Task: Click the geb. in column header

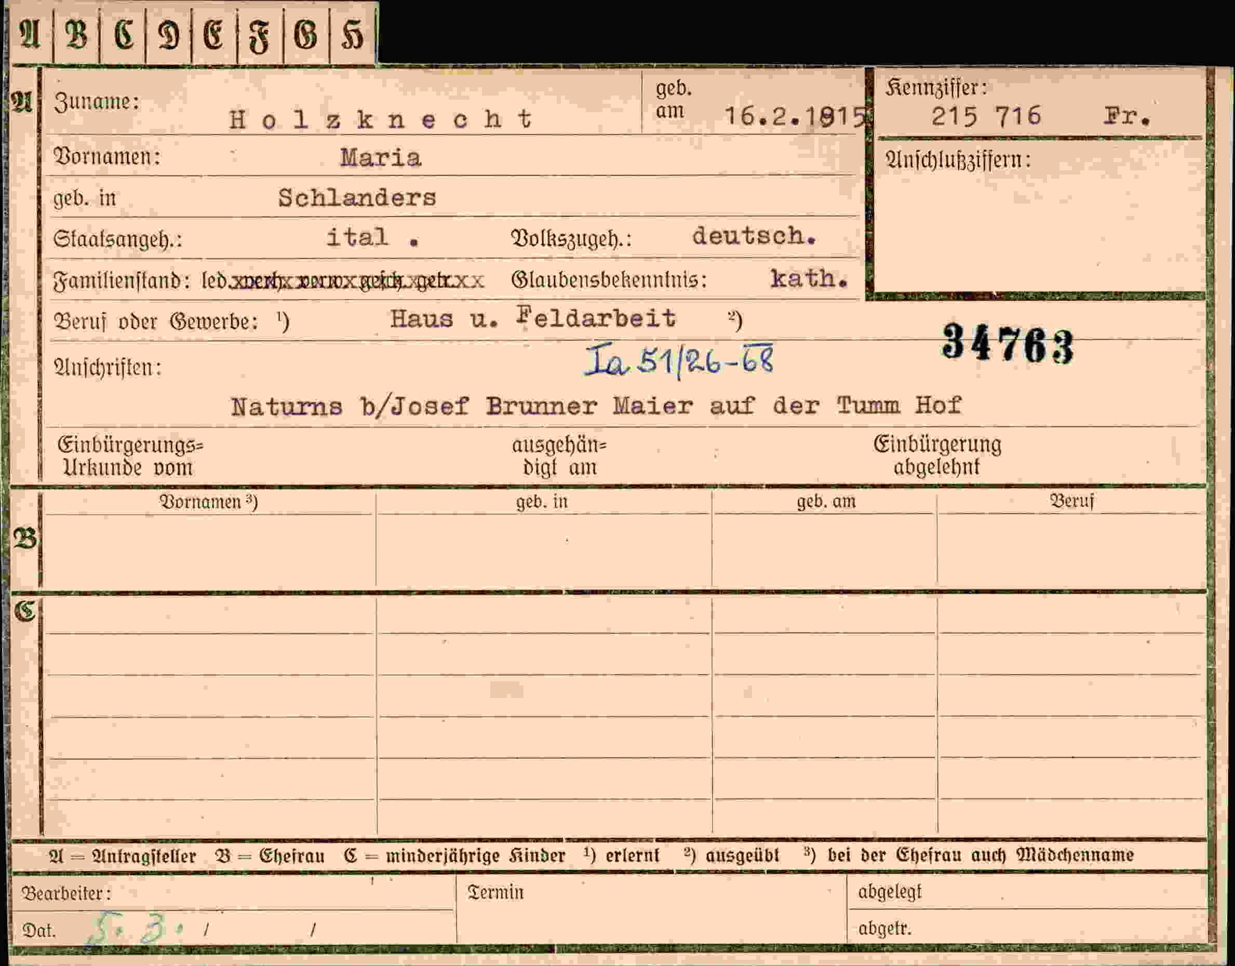Action: click(542, 502)
